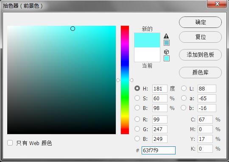Click the 添加到色板 button
The height and width of the screenshot is (162, 229).
(200, 55)
